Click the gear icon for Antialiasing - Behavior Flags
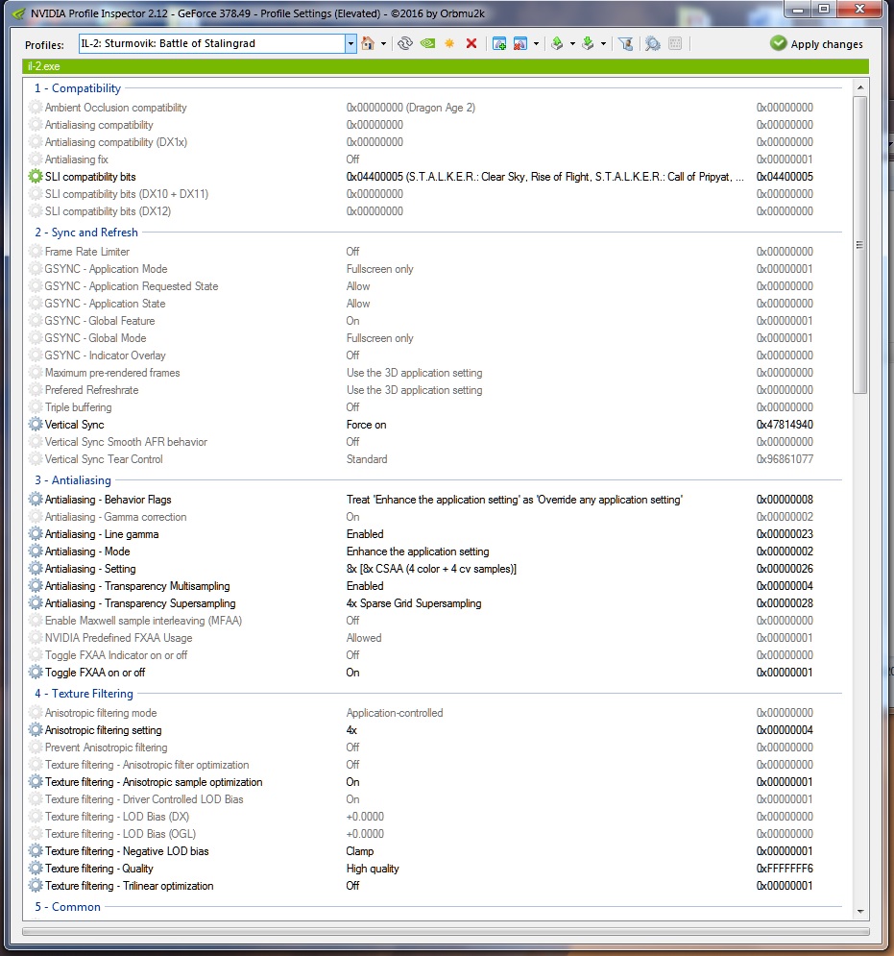 pyautogui.click(x=36, y=500)
